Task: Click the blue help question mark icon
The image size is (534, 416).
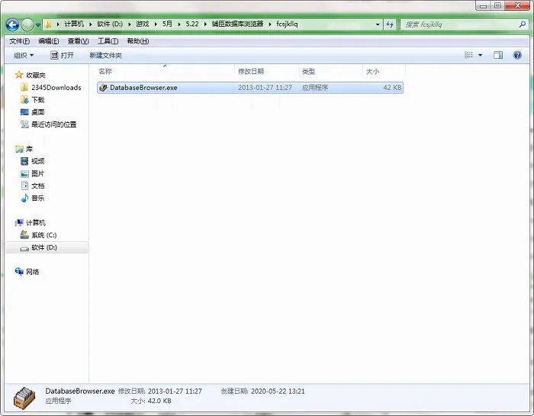Action: point(517,55)
